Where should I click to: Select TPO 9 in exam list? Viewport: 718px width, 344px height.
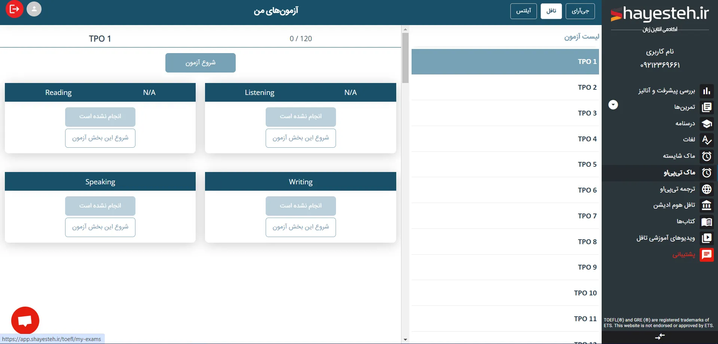[505, 267]
